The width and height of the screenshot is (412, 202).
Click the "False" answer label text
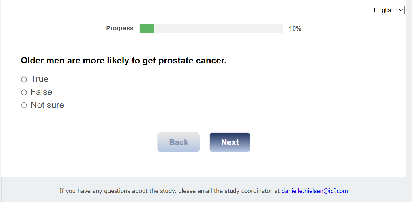point(42,92)
